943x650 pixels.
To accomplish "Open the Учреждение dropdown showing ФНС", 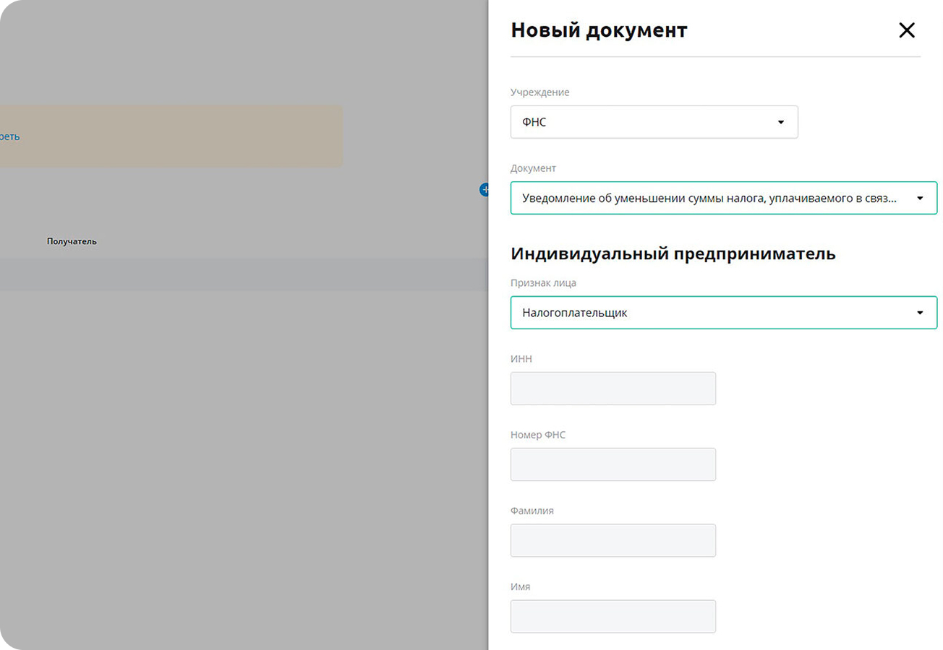I will [654, 122].
